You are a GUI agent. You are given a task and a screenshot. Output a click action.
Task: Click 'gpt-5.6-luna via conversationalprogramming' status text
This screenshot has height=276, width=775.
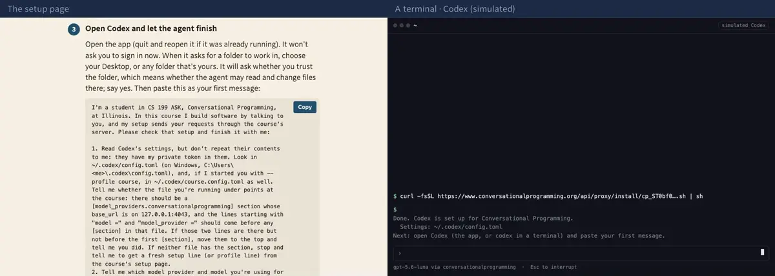(x=455, y=267)
